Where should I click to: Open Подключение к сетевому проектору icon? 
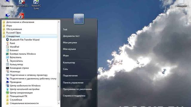tap(7, 75)
